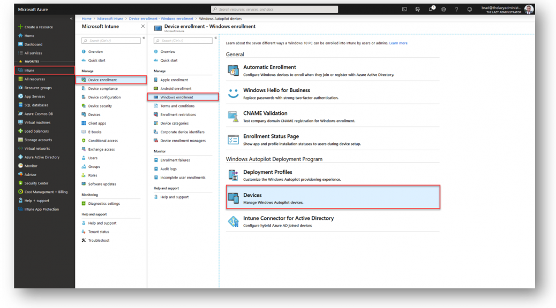This screenshot has width=556, height=308.
Task: Go to Home breadcrumb
Action: (x=87, y=19)
